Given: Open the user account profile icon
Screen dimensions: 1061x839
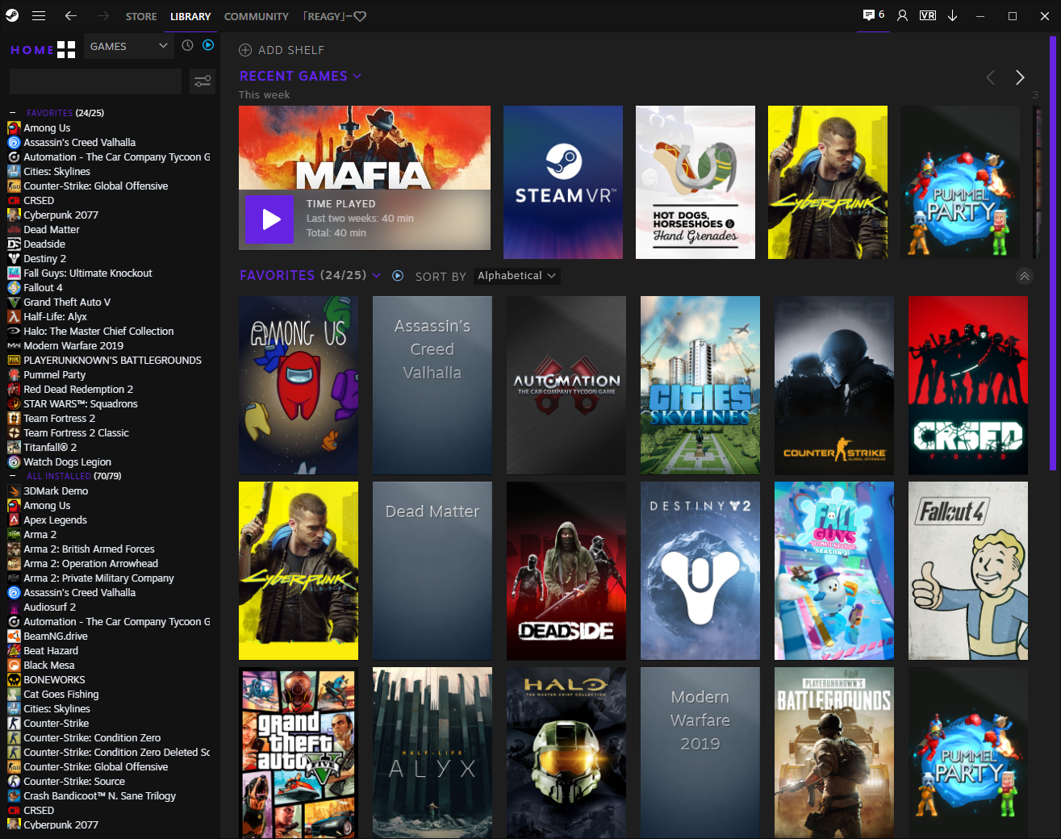Looking at the screenshot, I should pos(903,16).
